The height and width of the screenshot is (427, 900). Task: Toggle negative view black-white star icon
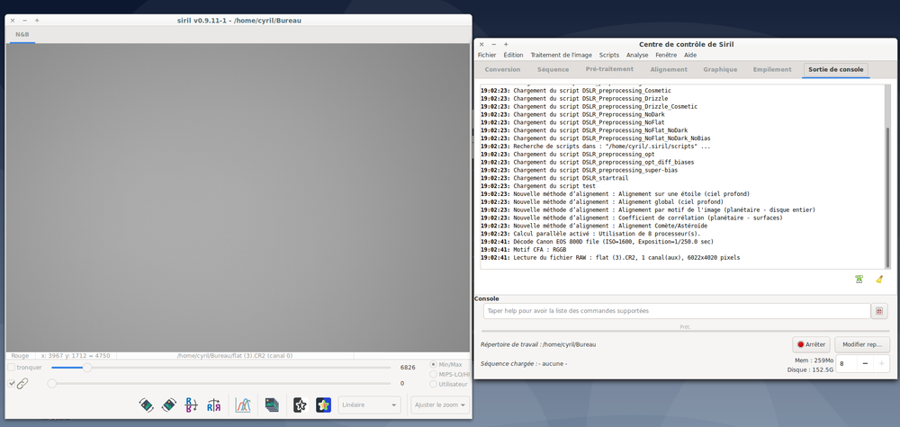(x=301, y=405)
